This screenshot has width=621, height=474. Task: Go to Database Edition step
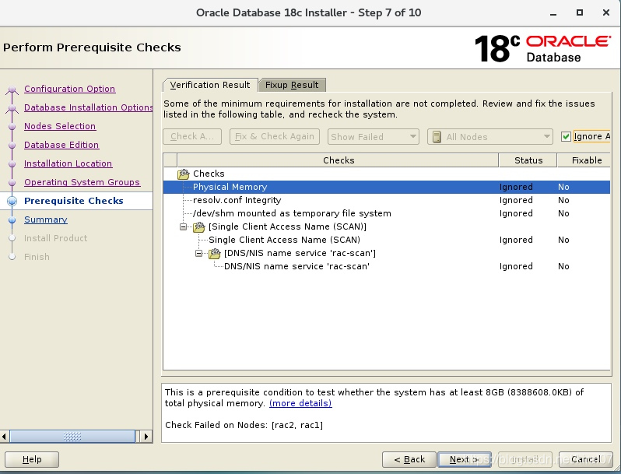(61, 145)
